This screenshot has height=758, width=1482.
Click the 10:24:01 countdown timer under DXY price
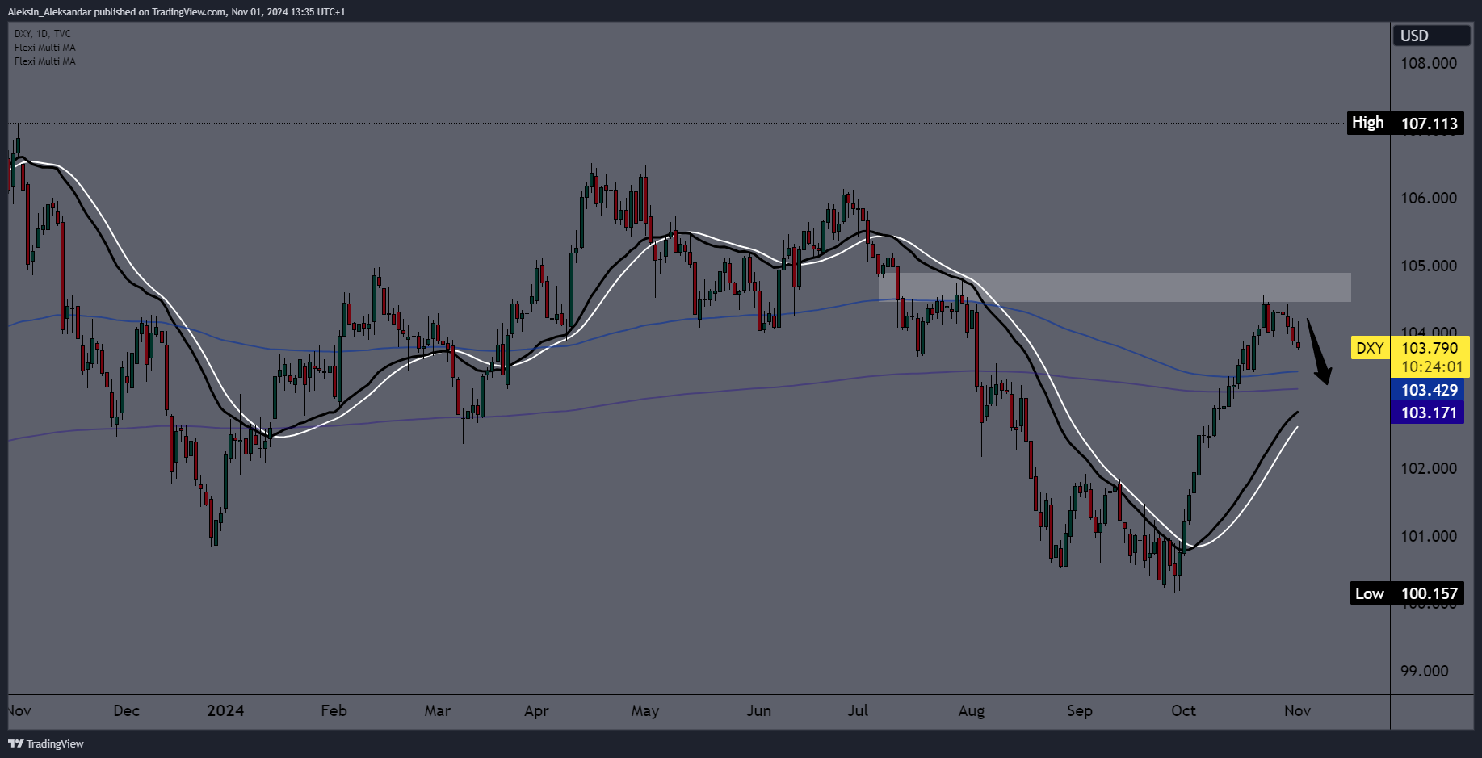coord(1431,366)
